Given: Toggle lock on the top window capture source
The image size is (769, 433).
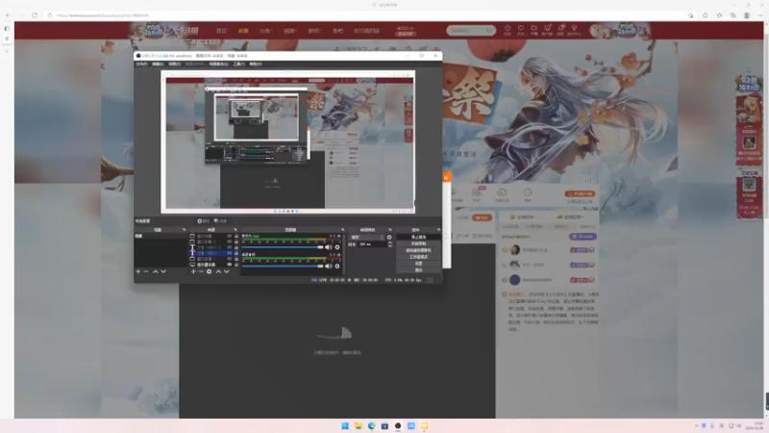Looking at the screenshot, I should pyautogui.click(x=236, y=236).
